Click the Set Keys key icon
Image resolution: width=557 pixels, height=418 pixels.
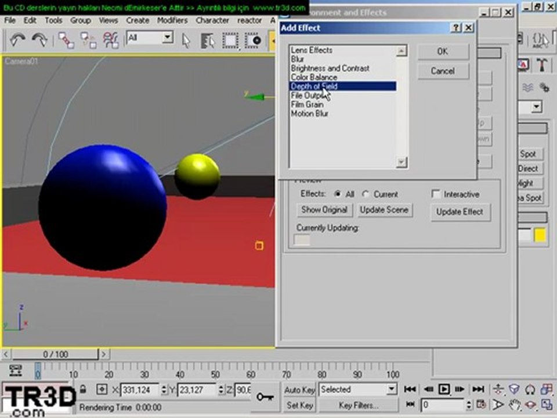265,397
